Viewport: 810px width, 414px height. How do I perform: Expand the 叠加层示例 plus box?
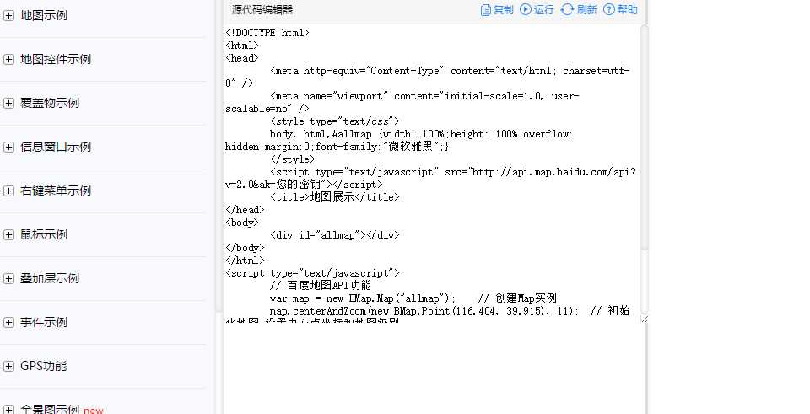click(x=8, y=279)
